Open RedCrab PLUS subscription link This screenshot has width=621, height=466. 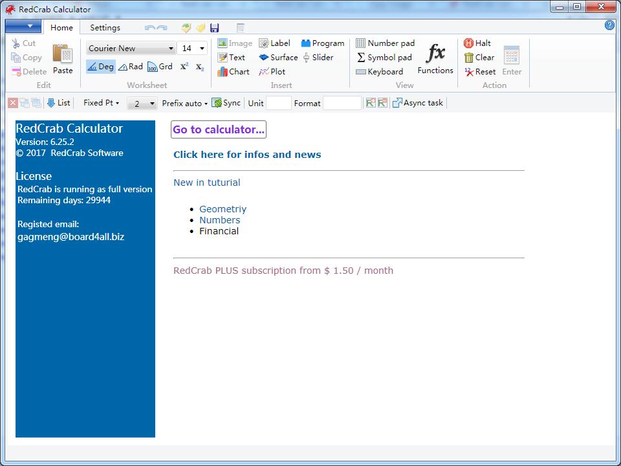pyautogui.click(x=283, y=271)
